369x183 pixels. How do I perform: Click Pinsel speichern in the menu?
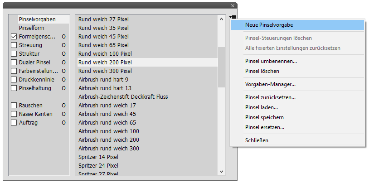click(264, 117)
